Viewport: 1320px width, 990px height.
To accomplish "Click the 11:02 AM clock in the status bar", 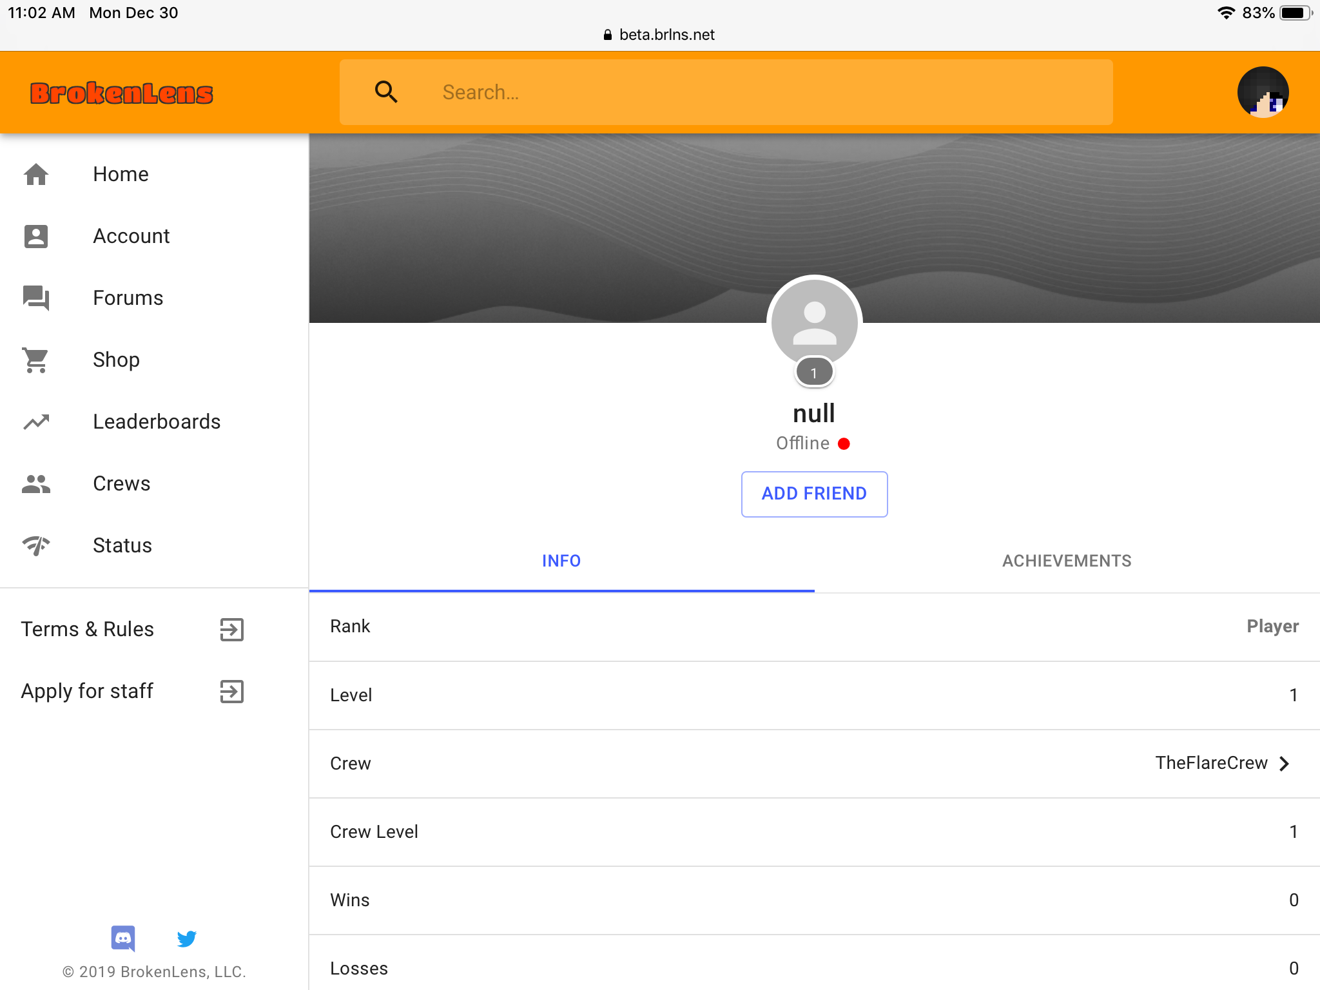I will (x=41, y=13).
